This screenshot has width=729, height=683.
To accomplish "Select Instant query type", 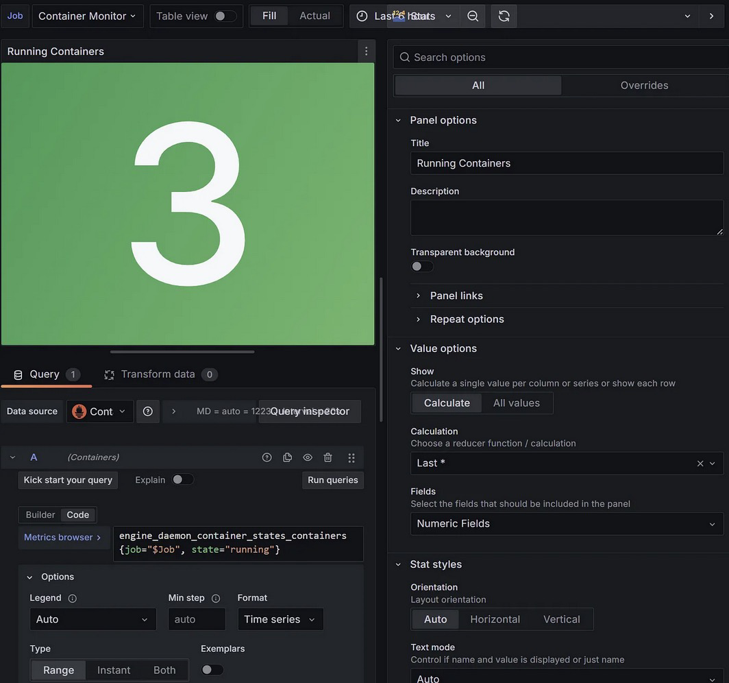I will (114, 670).
